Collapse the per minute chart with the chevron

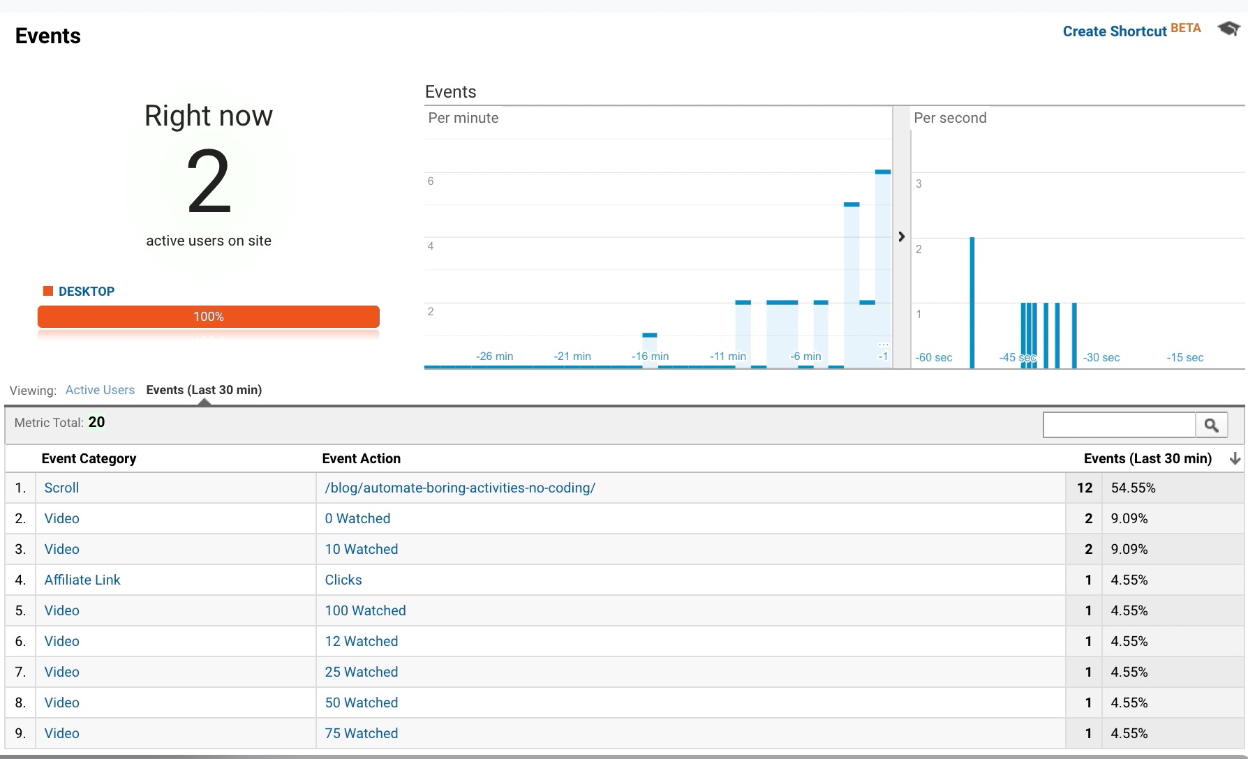tap(901, 236)
